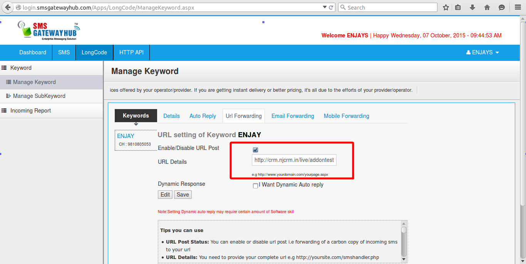Click the SMS Gateway Hub logo

coord(49,31)
